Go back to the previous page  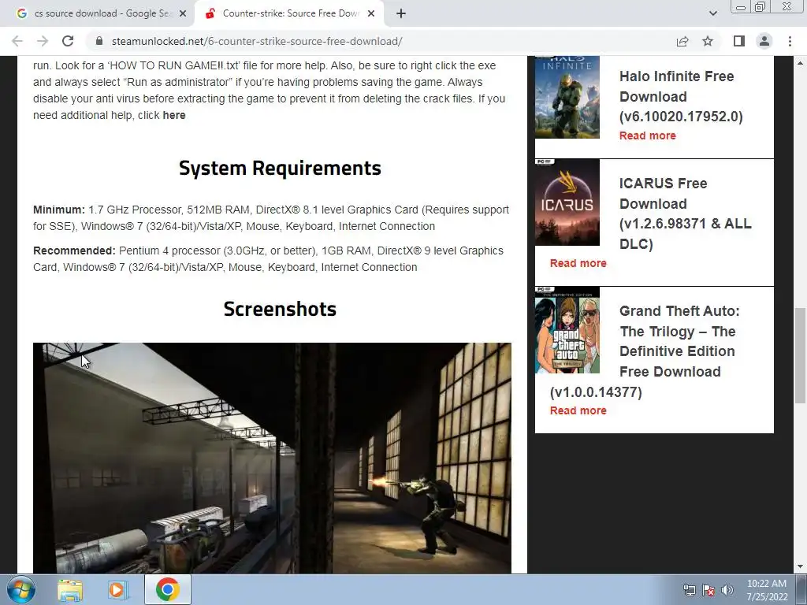17,41
